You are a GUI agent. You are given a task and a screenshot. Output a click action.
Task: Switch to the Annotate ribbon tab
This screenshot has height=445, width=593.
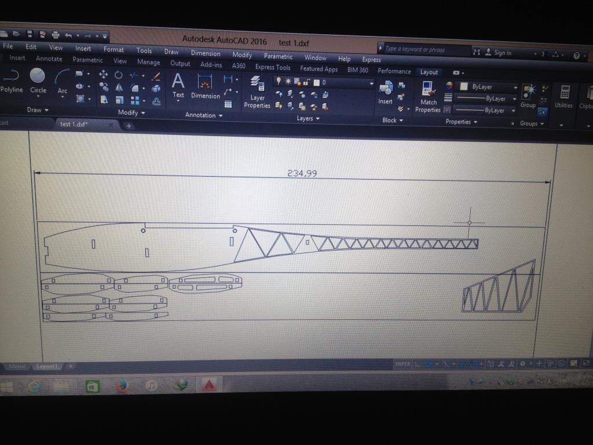(49, 59)
